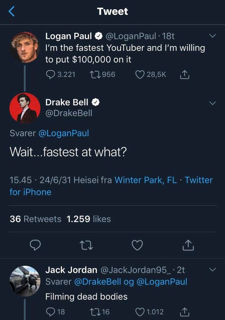
Task: Retweet Drake Bell's main tweet
Action: 86,245
